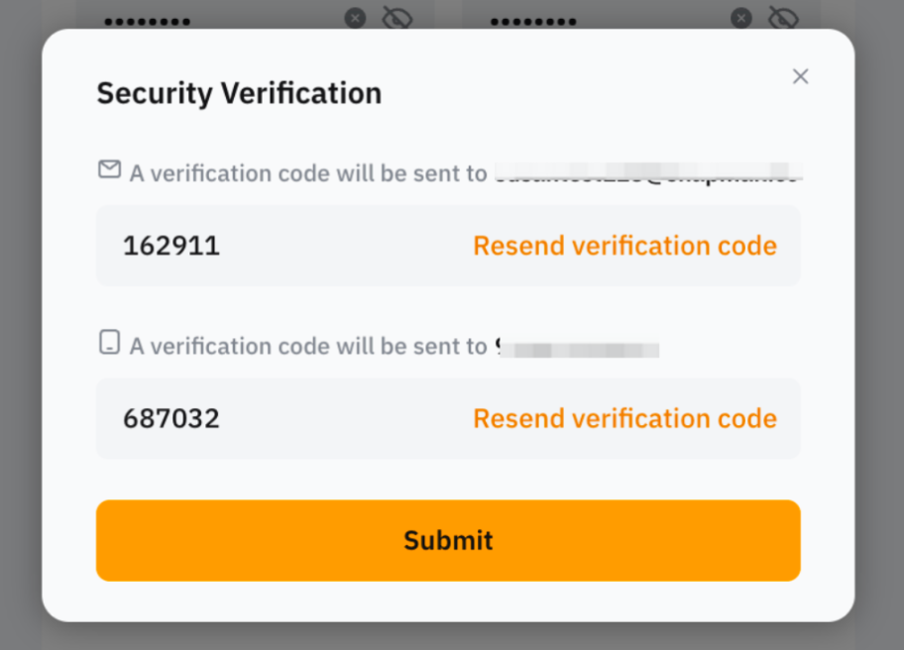Image resolution: width=904 pixels, height=650 pixels.
Task: Click the left password dots field
Action: click(x=147, y=18)
